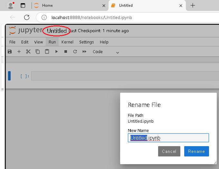Click the empty cell prompt brackets
This screenshot has height=169, width=219.
[25, 76]
